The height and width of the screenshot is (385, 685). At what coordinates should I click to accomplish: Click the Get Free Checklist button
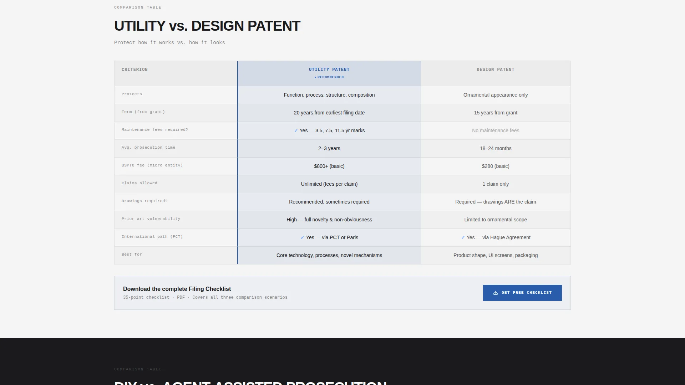click(522, 293)
